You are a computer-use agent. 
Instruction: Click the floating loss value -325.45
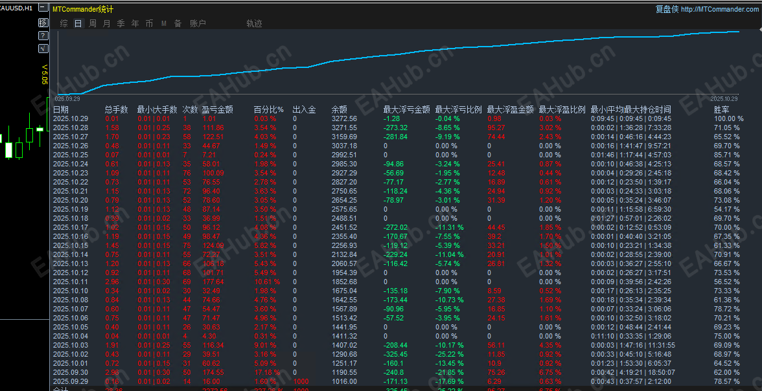(x=396, y=354)
